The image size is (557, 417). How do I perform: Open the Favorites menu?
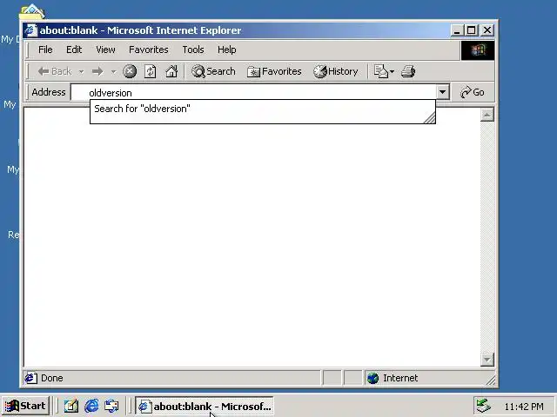click(149, 50)
